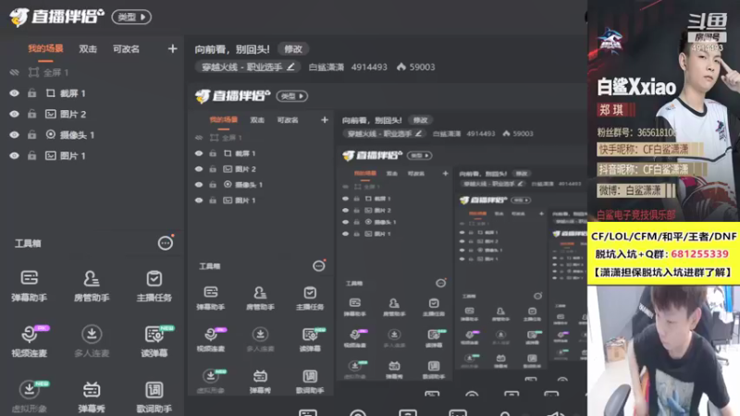740x416 pixels.
Task: Open the 房管助手 tool in the main toolbox
Action: (92, 286)
